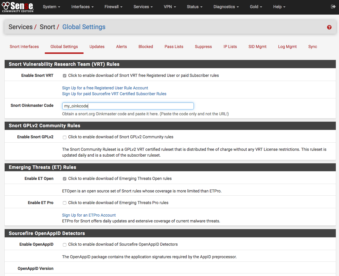The width and height of the screenshot is (339, 276).
Task: Toggle the Enable ET Open checkbox
Action: tap(65, 179)
